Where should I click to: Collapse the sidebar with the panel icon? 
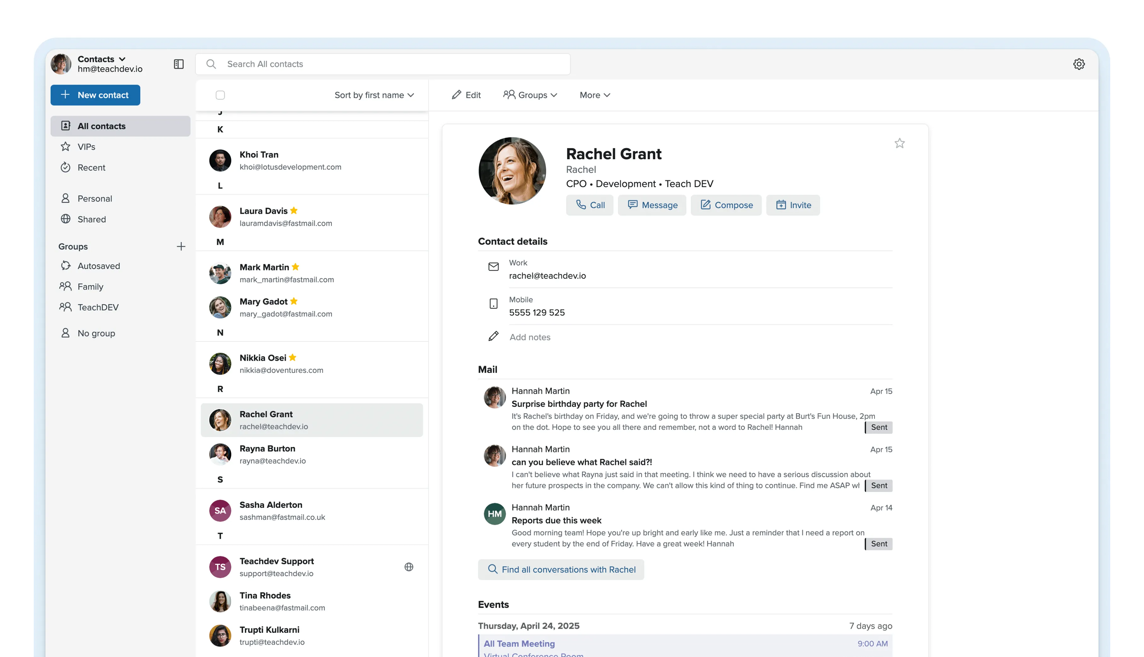coord(178,64)
